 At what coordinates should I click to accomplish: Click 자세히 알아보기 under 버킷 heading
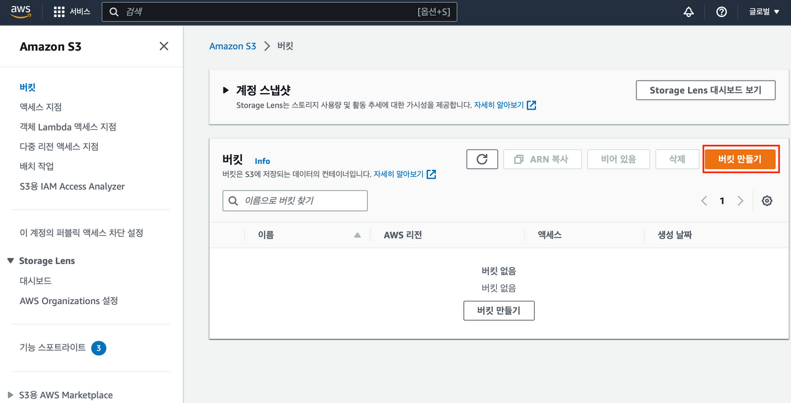[x=398, y=174]
